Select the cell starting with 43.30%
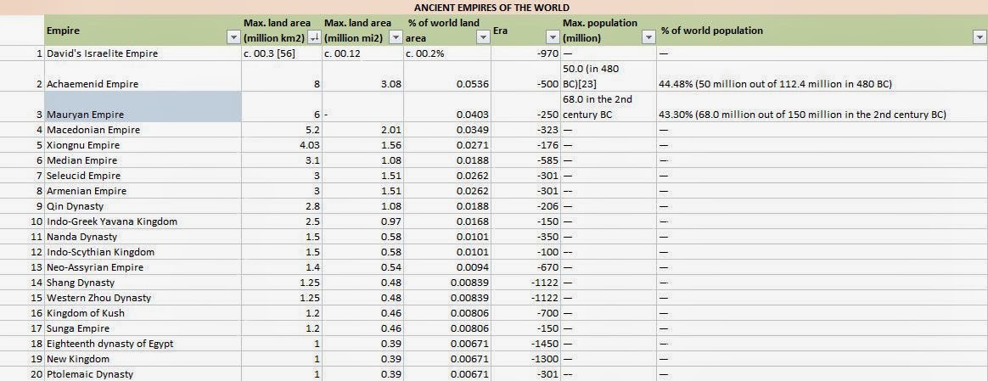 pos(822,107)
